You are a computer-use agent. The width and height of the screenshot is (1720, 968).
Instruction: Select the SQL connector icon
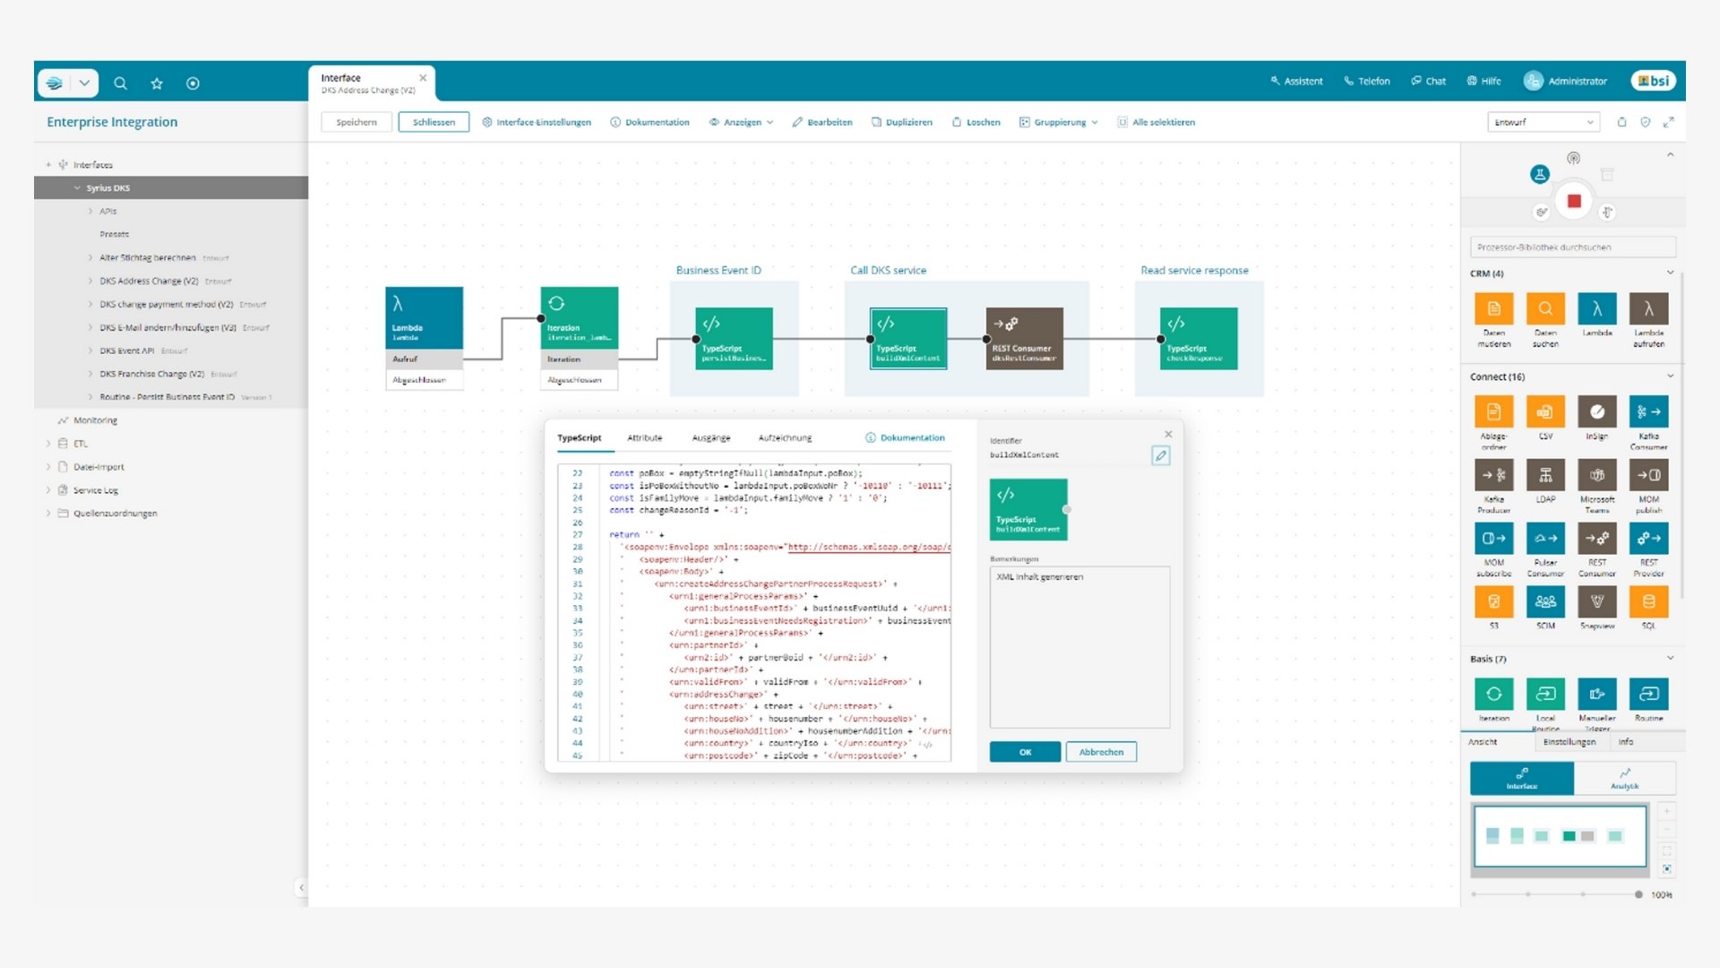click(x=1648, y=601)
